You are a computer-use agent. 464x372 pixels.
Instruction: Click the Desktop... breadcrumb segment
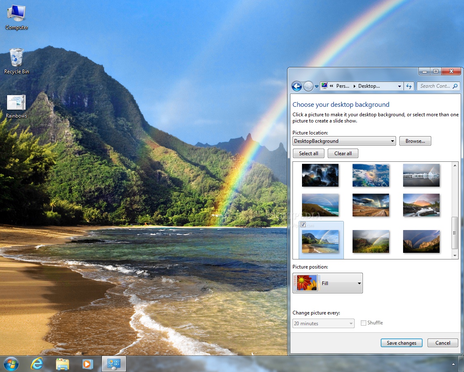coord(369,86)
